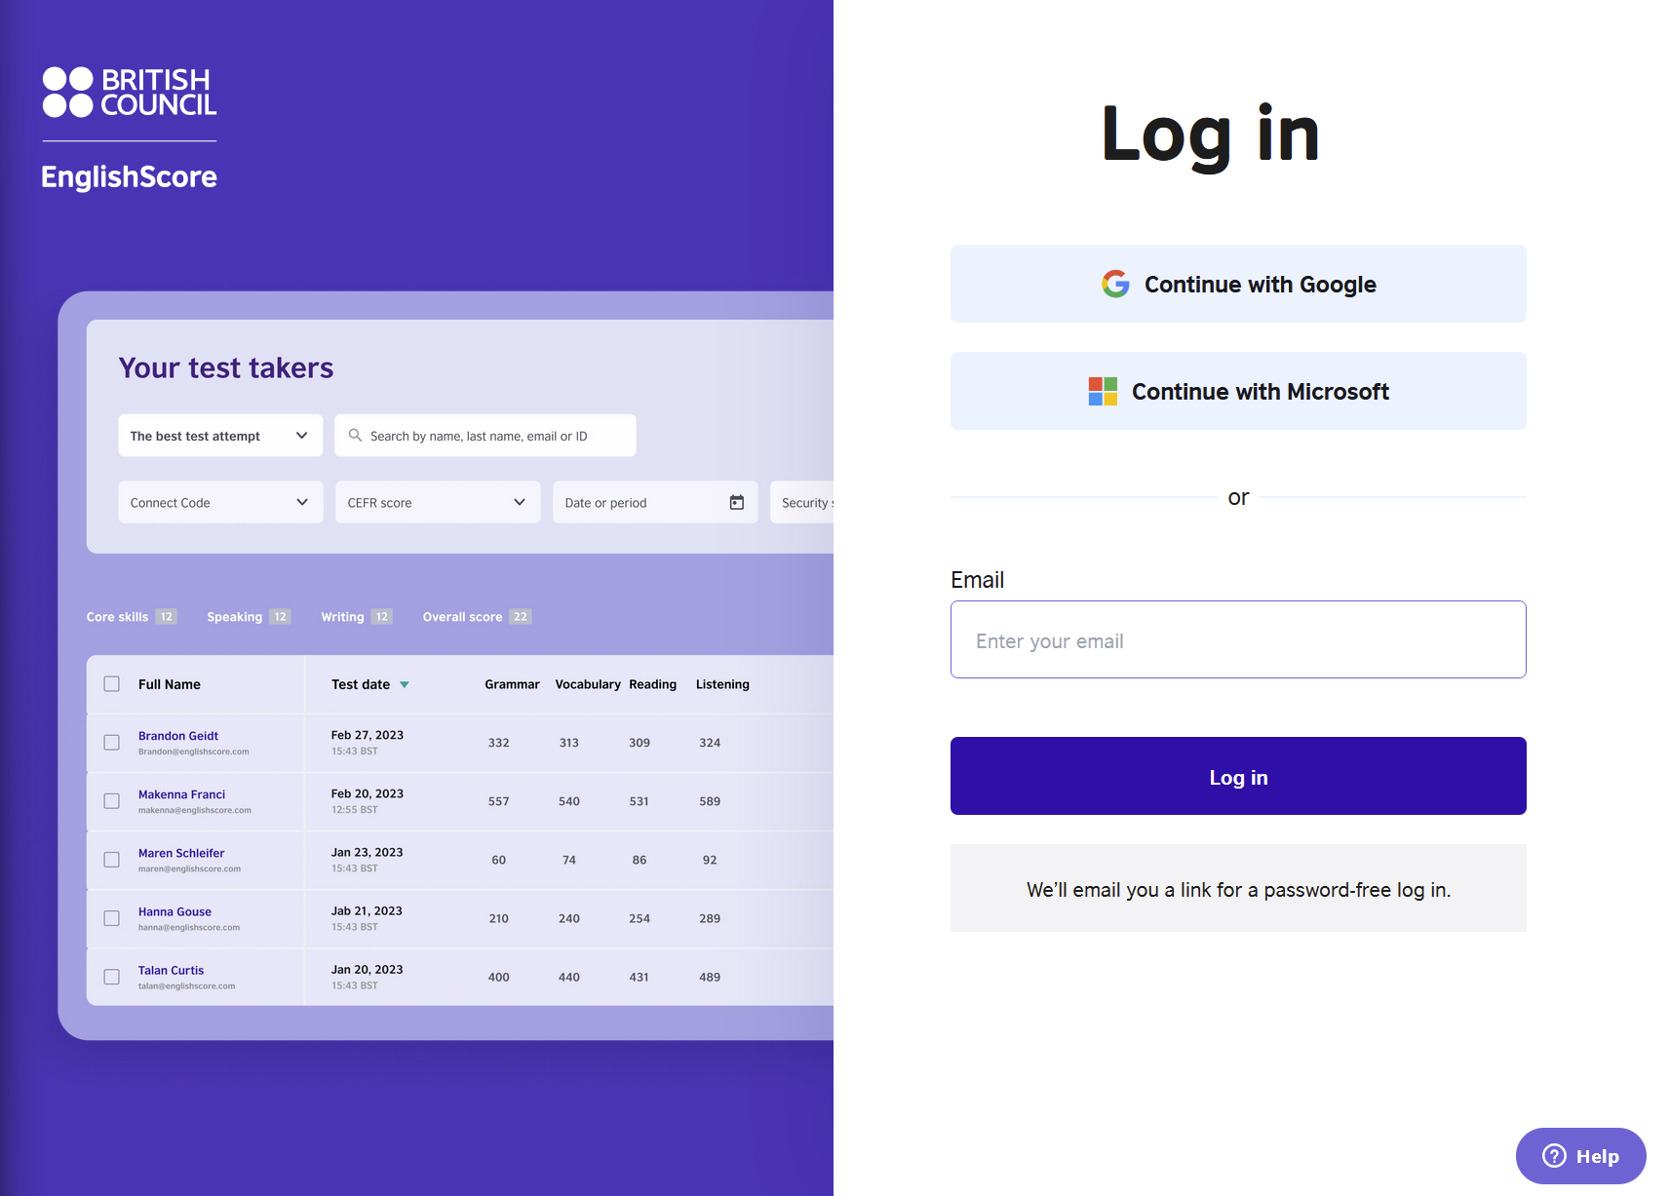Click the Jab 21, 2023 test date
This screenshot has width=1670, height=1196.
(x=367, y=910)
